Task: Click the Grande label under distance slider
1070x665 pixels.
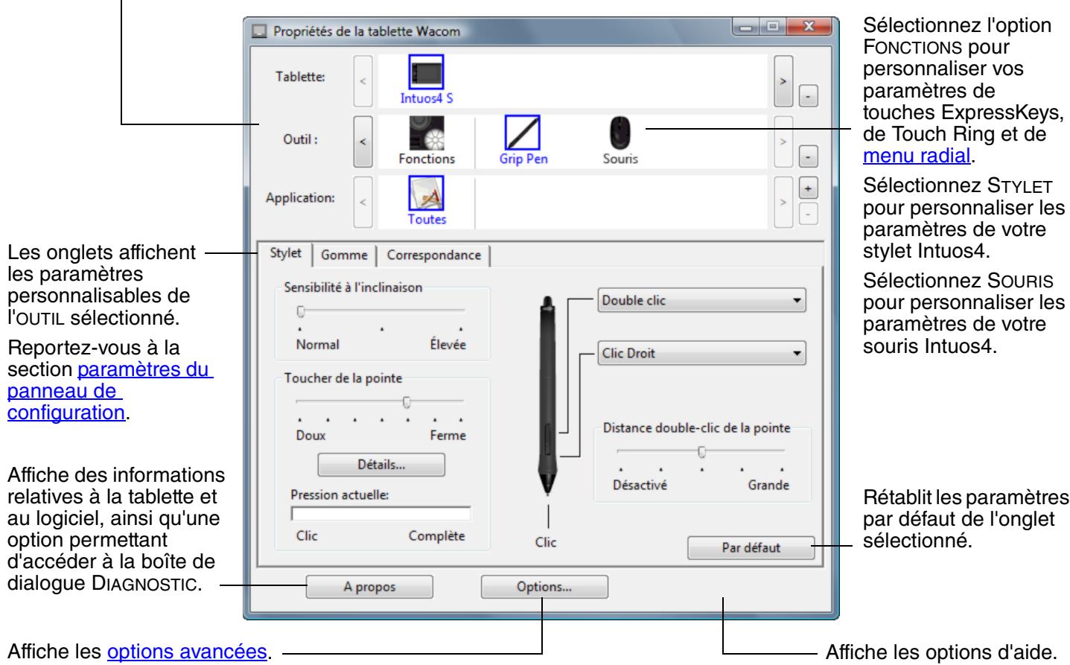Action: (768, 485)
